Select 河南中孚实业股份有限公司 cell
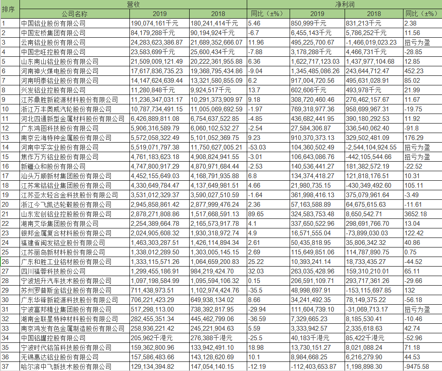This screenshot has height=371, width=442. coord(75,147)
